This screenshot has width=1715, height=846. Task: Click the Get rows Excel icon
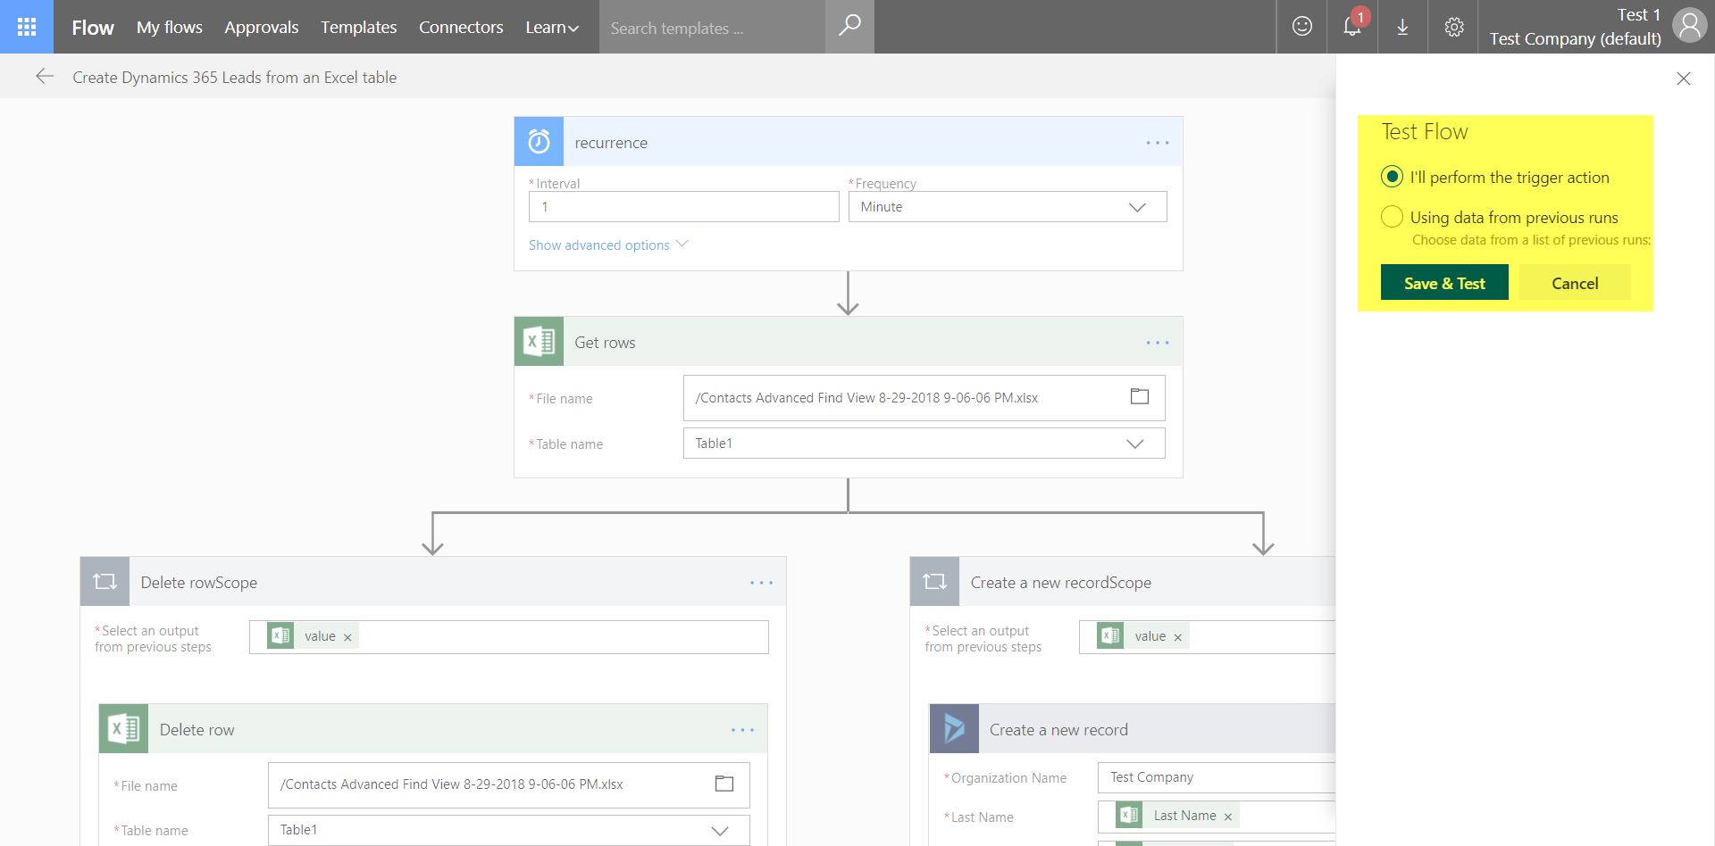tap(539, 341)
